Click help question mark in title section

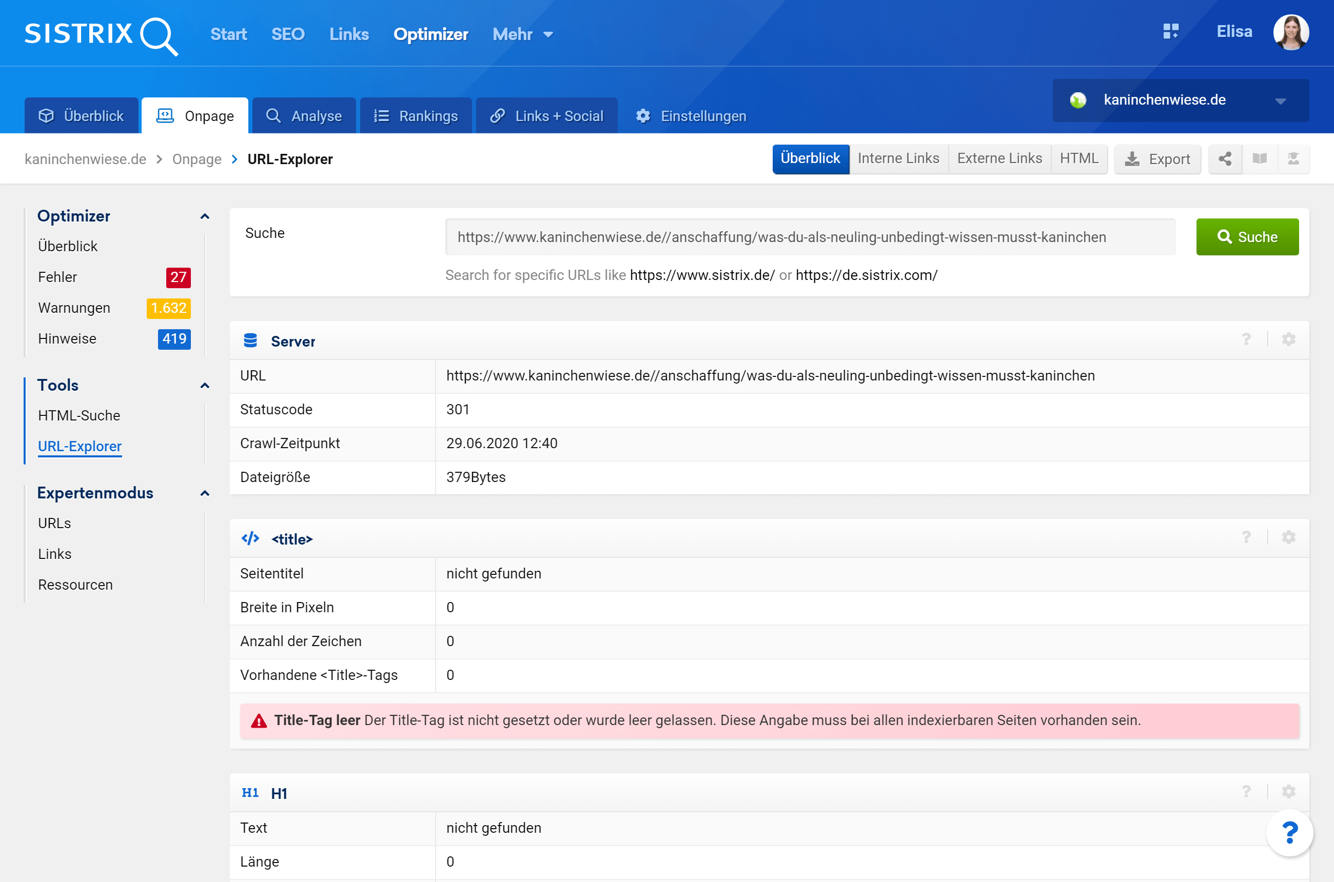pos(1246,538)
